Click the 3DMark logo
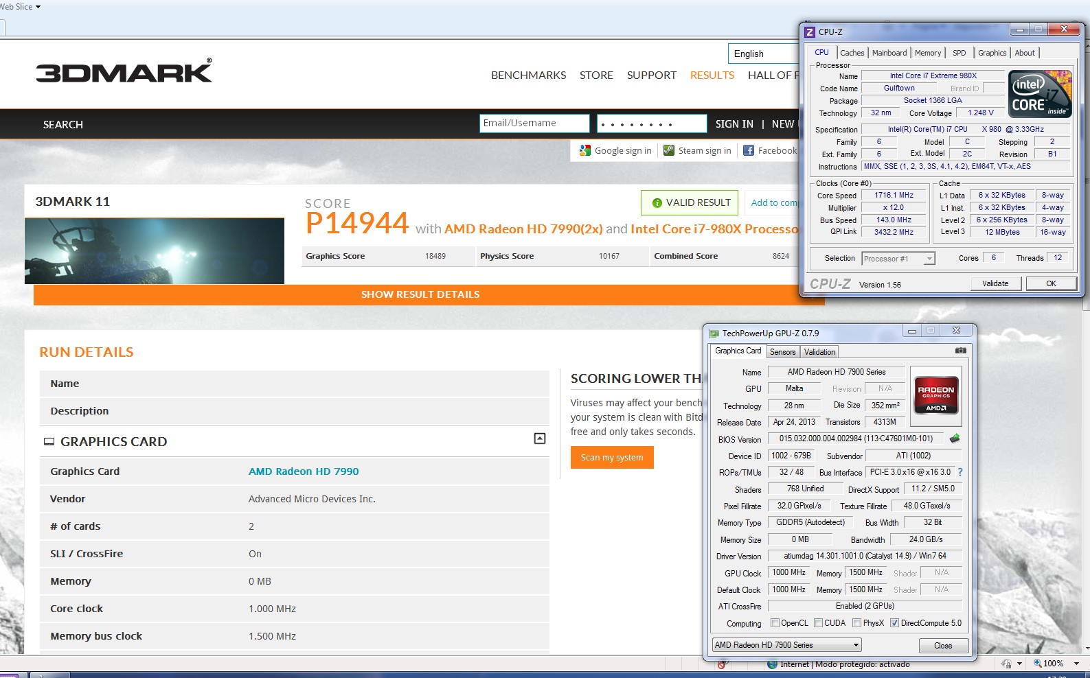The image size is (1090, 678). pos(124,72)
